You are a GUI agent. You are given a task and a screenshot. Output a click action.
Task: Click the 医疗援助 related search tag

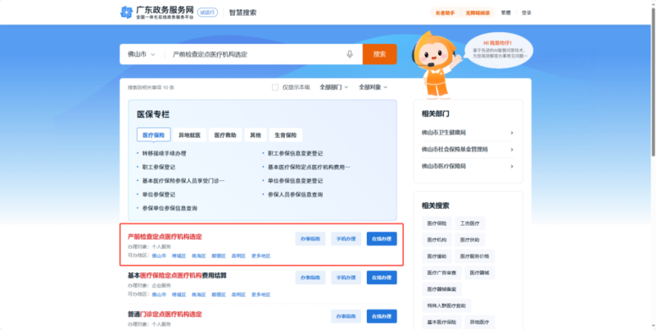click(x=437, y=256)
